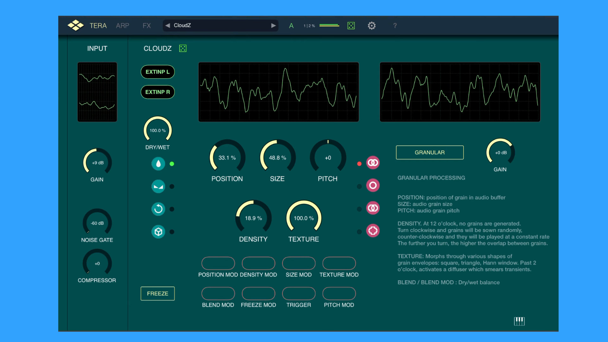608x342 pixels.
Task: Randomize patch with top bar dice icon
Action: 351,26
